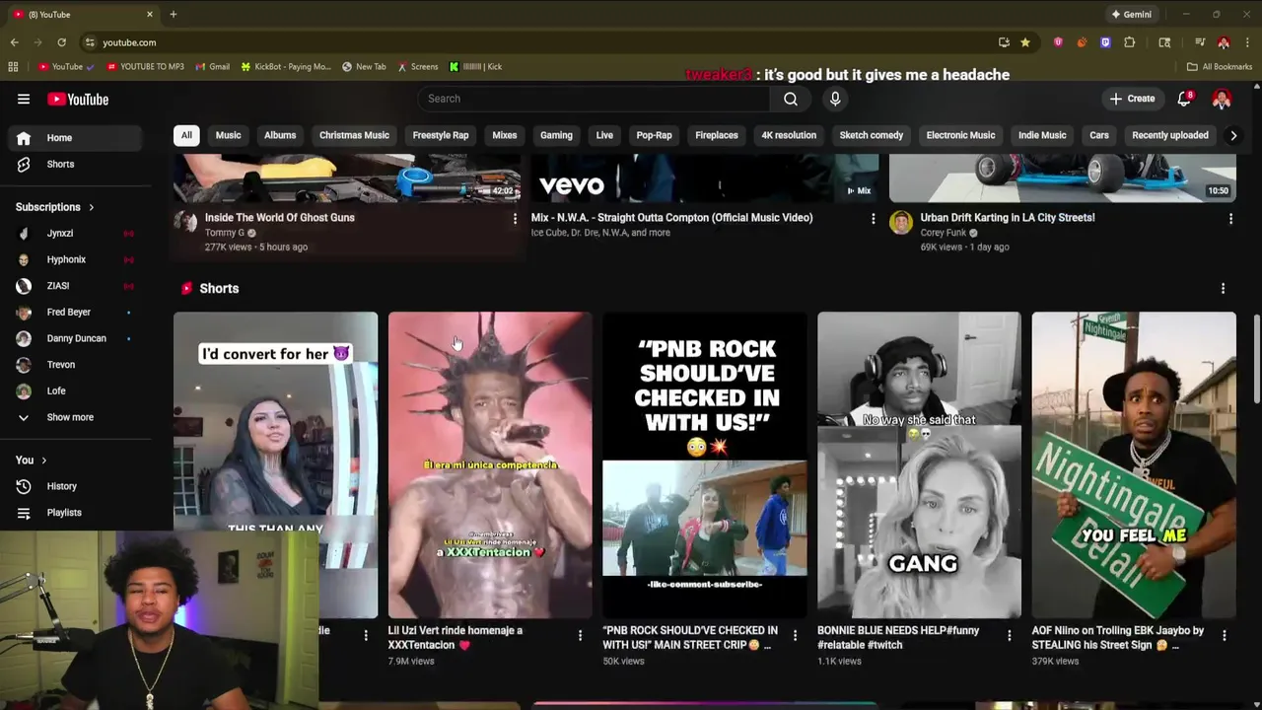The width and height of the screenshot is (1262, 710).
Task: Open Danny Duncan subscription channel
Action: pyautogui.click(x=76, y=338)
